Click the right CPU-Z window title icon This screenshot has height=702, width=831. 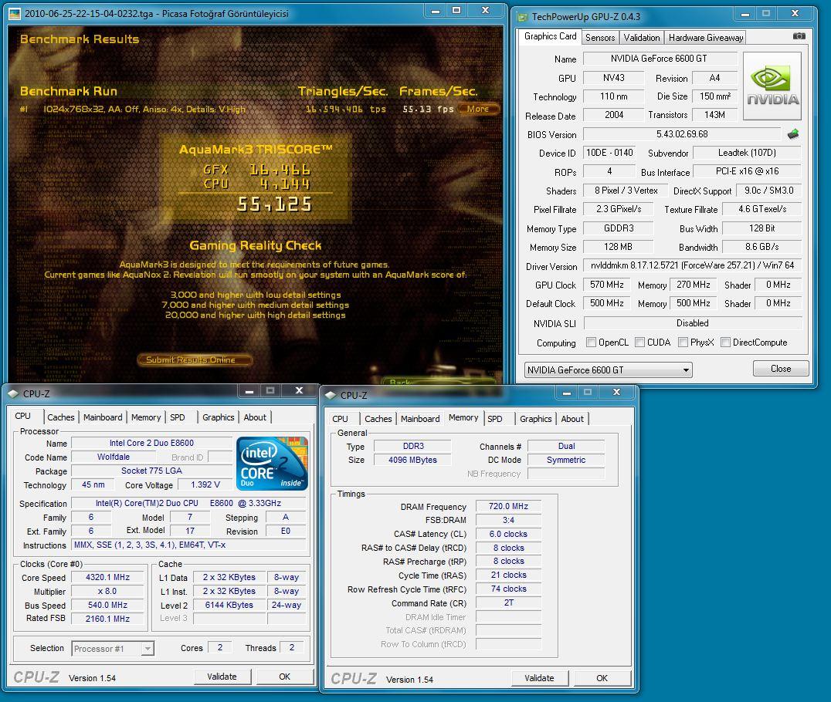tap(331, 395)
